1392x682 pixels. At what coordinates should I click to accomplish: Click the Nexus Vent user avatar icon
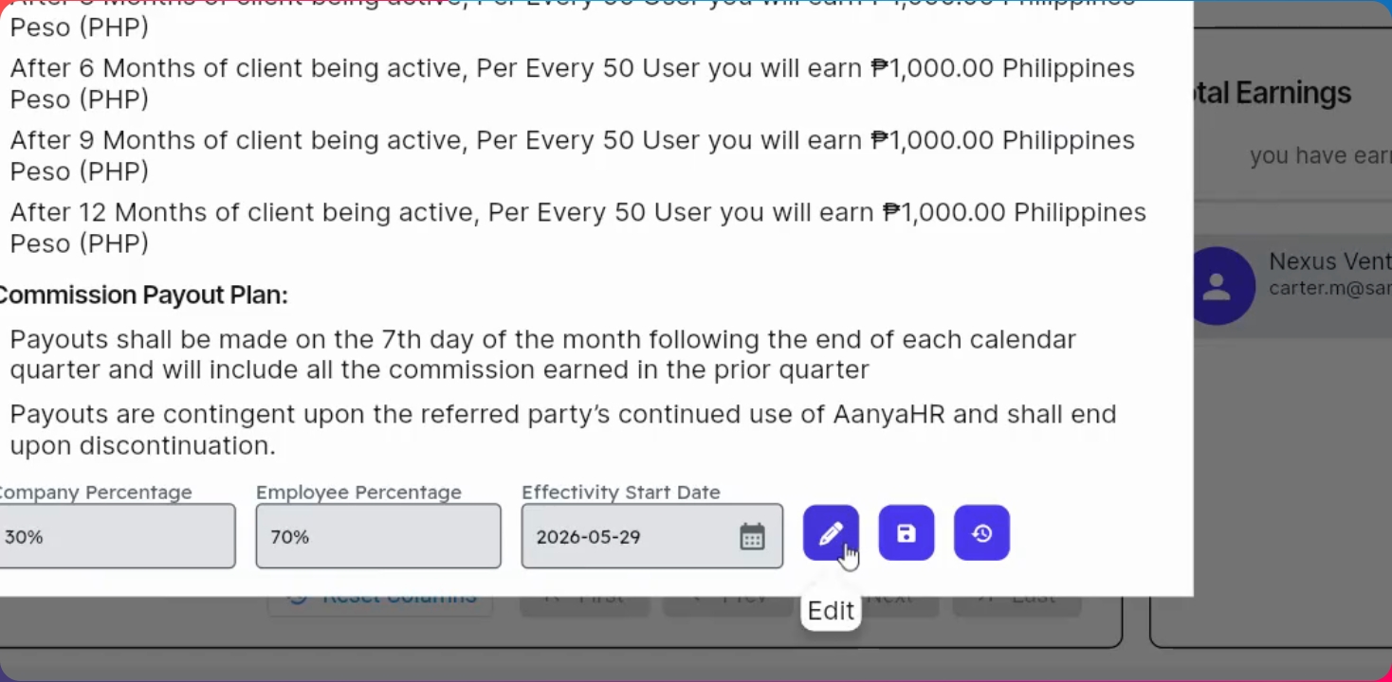(x=1217, y=286)
